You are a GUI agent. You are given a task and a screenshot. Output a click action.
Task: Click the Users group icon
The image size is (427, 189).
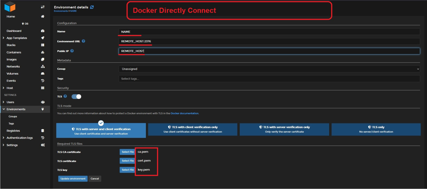tap(43, 102)
